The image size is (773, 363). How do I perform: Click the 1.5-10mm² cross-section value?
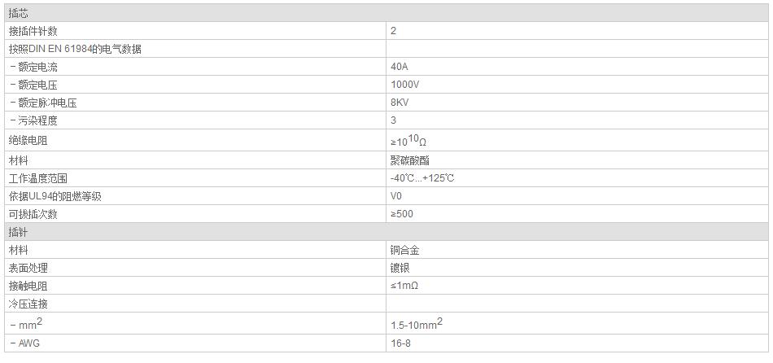point(417,324)
